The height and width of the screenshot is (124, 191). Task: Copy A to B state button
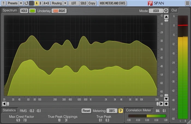[x=46, y=3]
